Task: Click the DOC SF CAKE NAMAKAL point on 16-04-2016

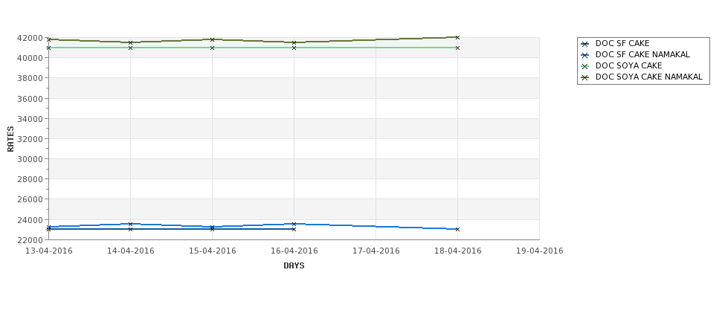Action: tap(294, 224)
